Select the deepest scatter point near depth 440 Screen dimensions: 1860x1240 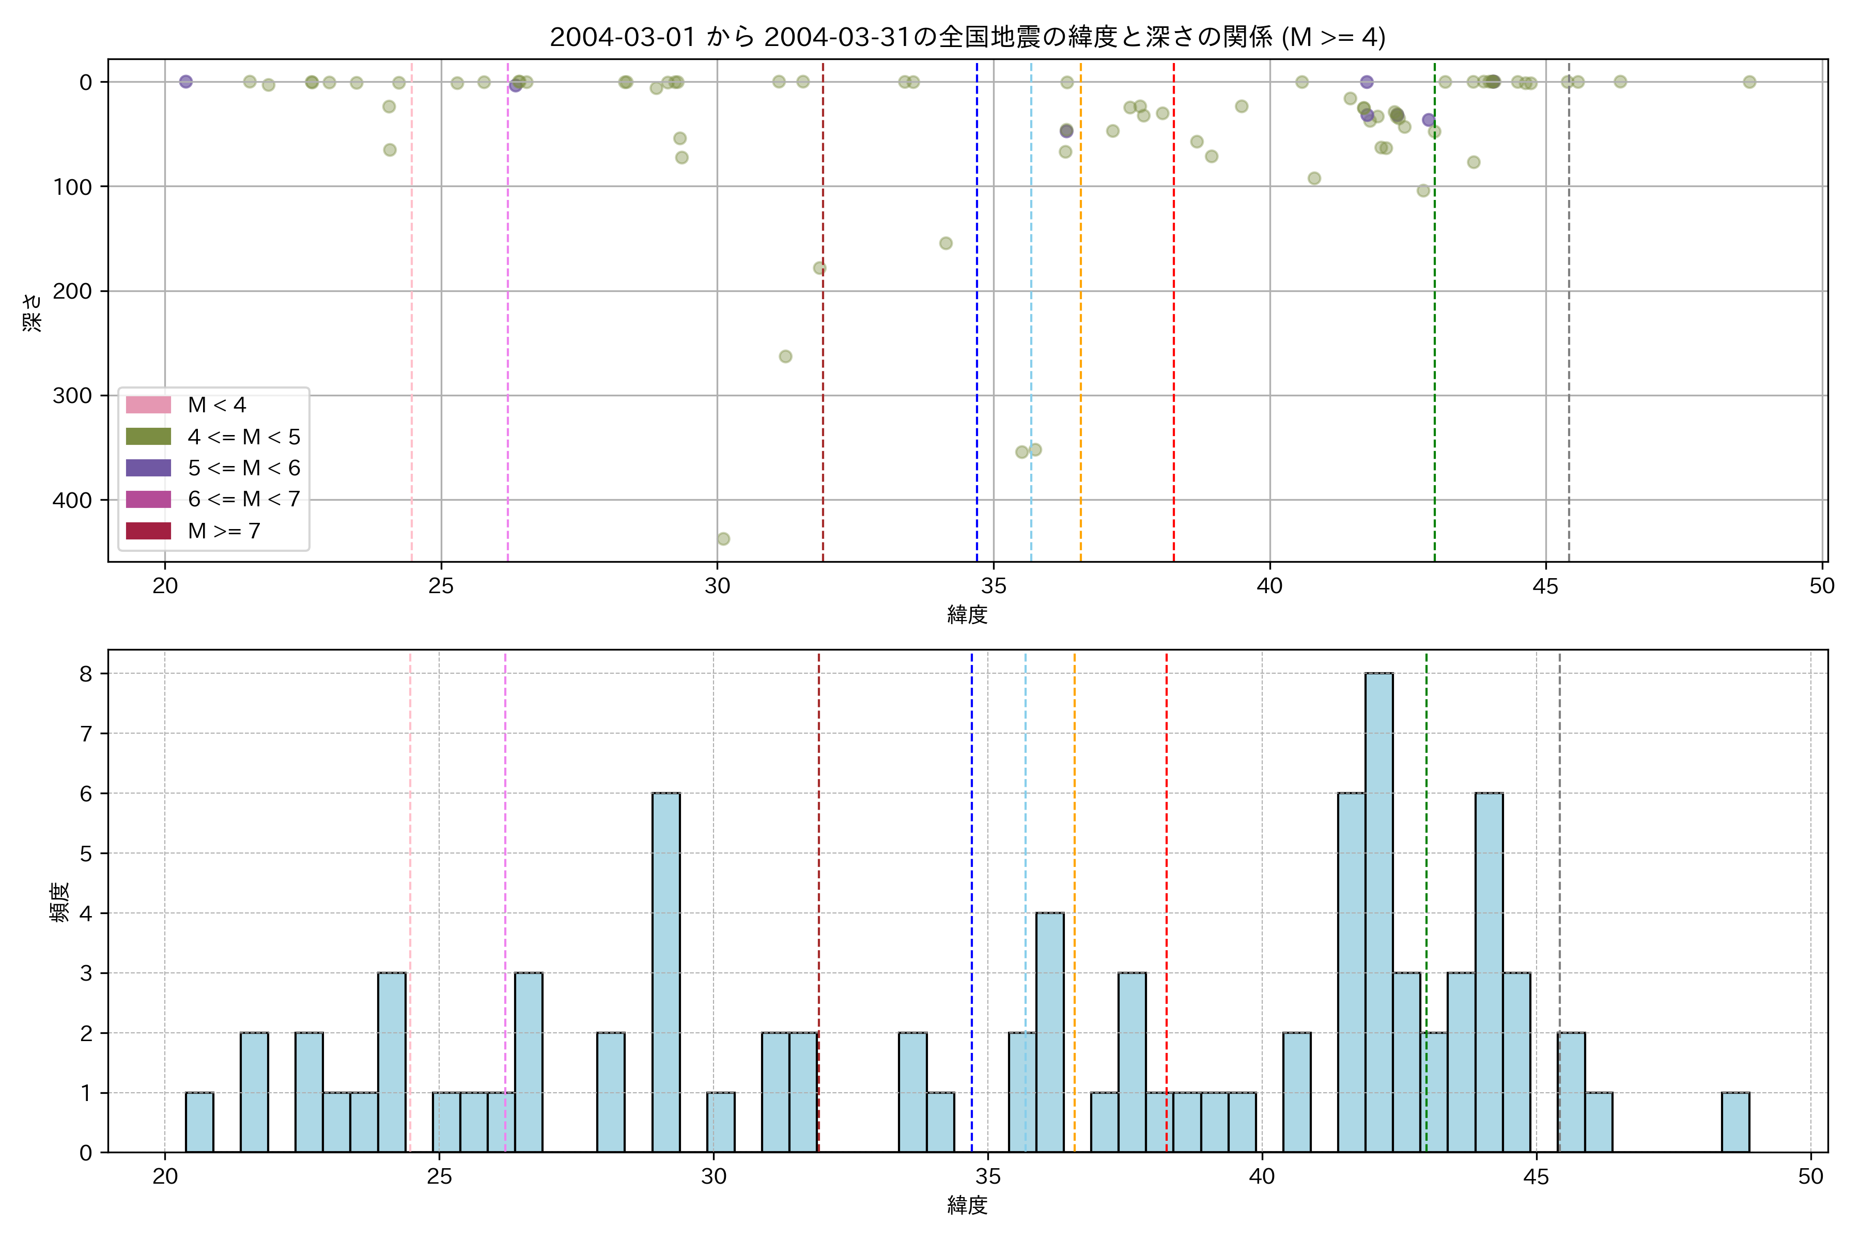(723, 539)
